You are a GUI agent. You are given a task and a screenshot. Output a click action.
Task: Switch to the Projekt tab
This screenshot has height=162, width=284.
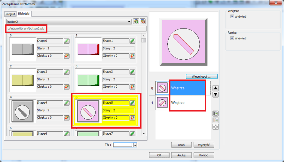[10, 14]
